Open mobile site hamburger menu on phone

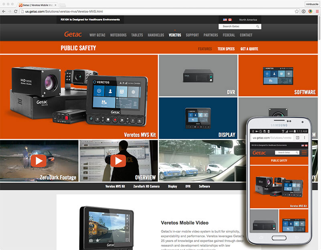click(304, 153)
